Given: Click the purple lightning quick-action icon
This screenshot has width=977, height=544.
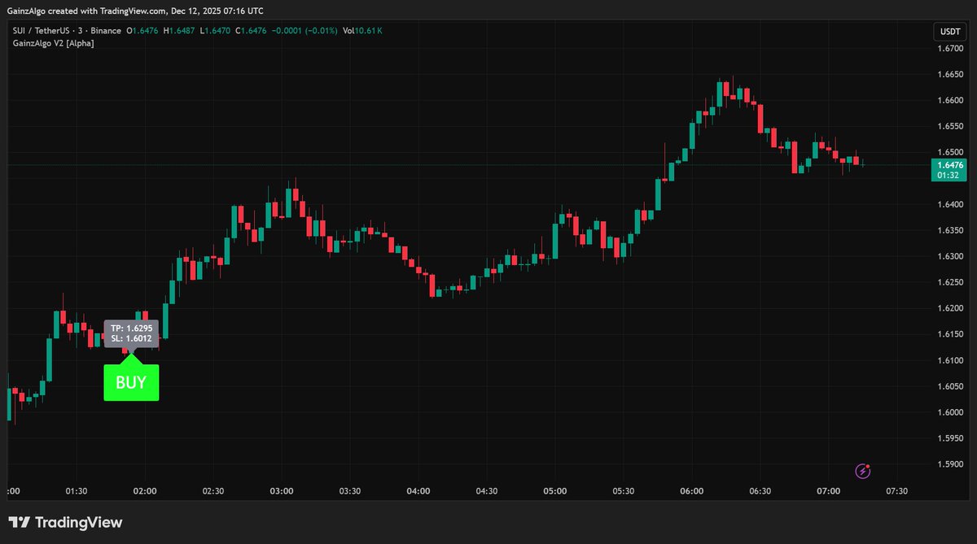Looking at the screenshot, I should (x=861, y=471).
